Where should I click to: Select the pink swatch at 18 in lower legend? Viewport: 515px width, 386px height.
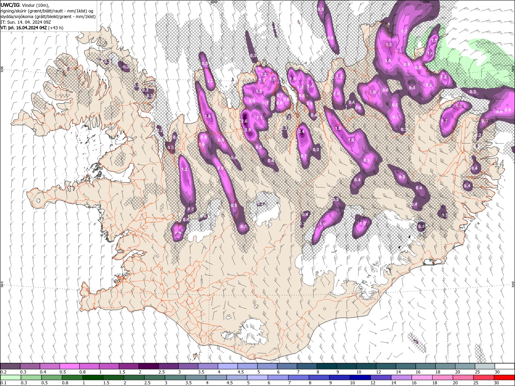(442, 378)
